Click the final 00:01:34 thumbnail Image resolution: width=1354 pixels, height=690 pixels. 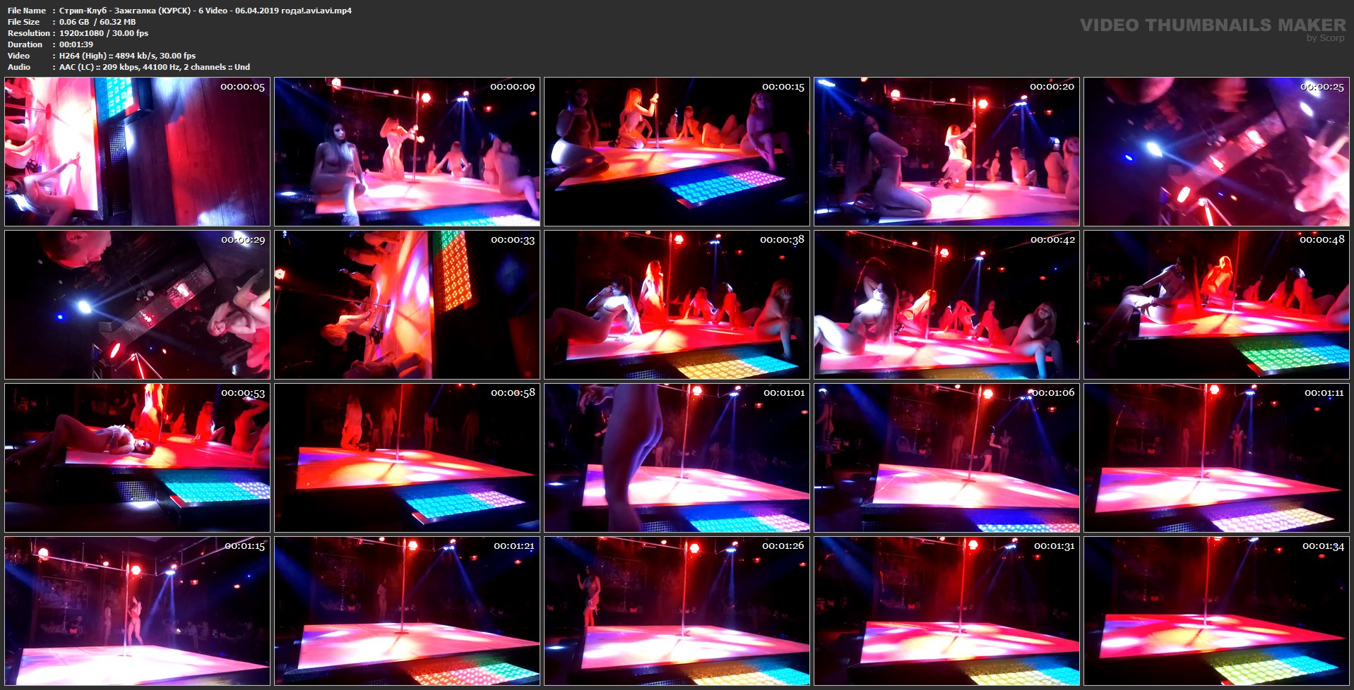point(1216,611)
